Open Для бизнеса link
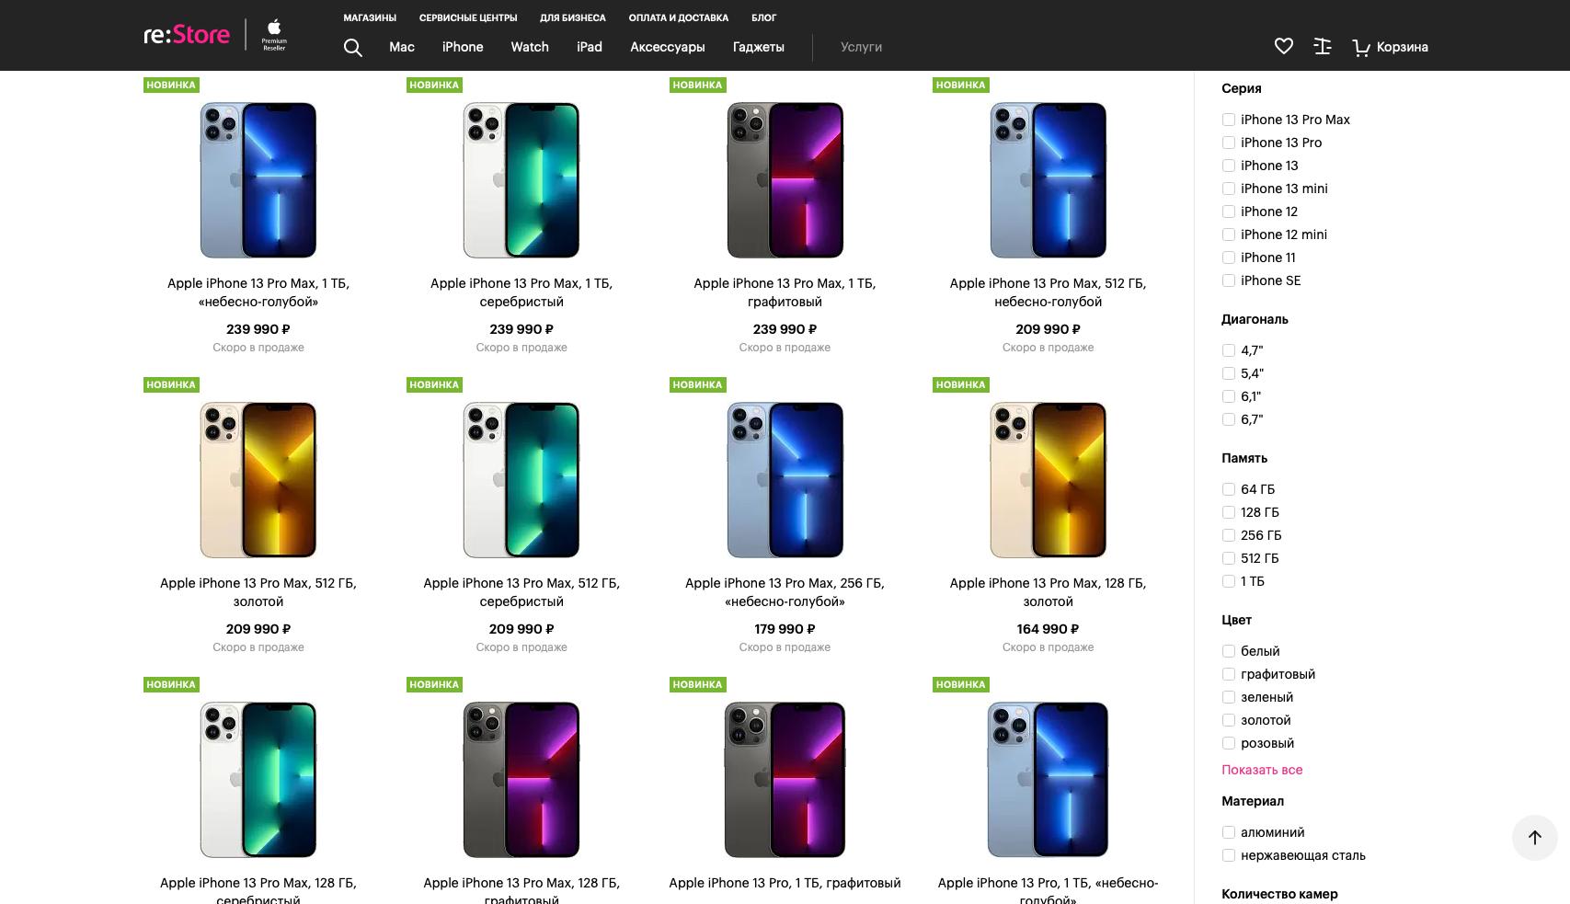This screenshot has width=1570, height=904. (x=573, y=17)
